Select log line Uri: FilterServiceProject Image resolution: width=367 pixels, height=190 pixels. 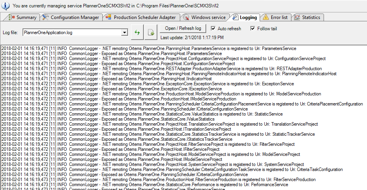click(x=148, y=144)
